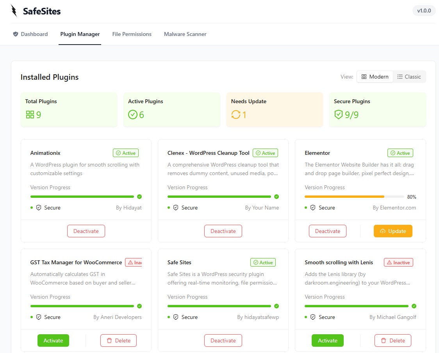
Task: Click the 'By Aneri Developers' author text
Action: pos(118,317)
